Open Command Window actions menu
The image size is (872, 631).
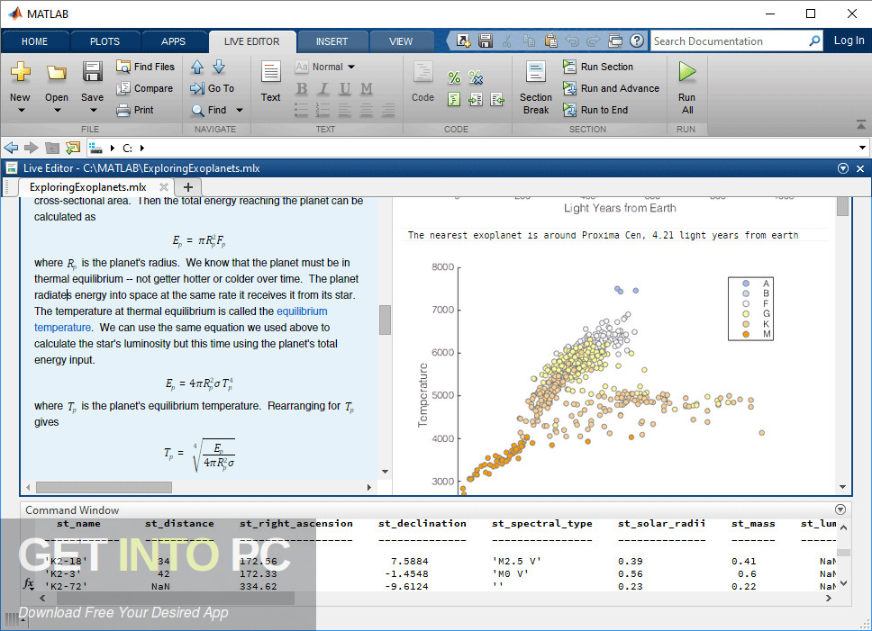[x=840, y=509]
